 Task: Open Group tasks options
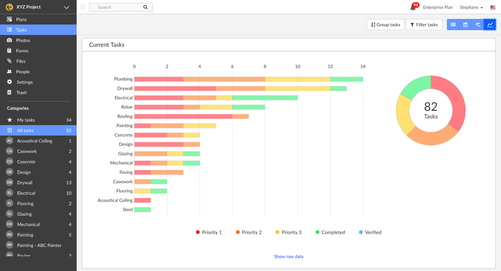pos(385,25)
